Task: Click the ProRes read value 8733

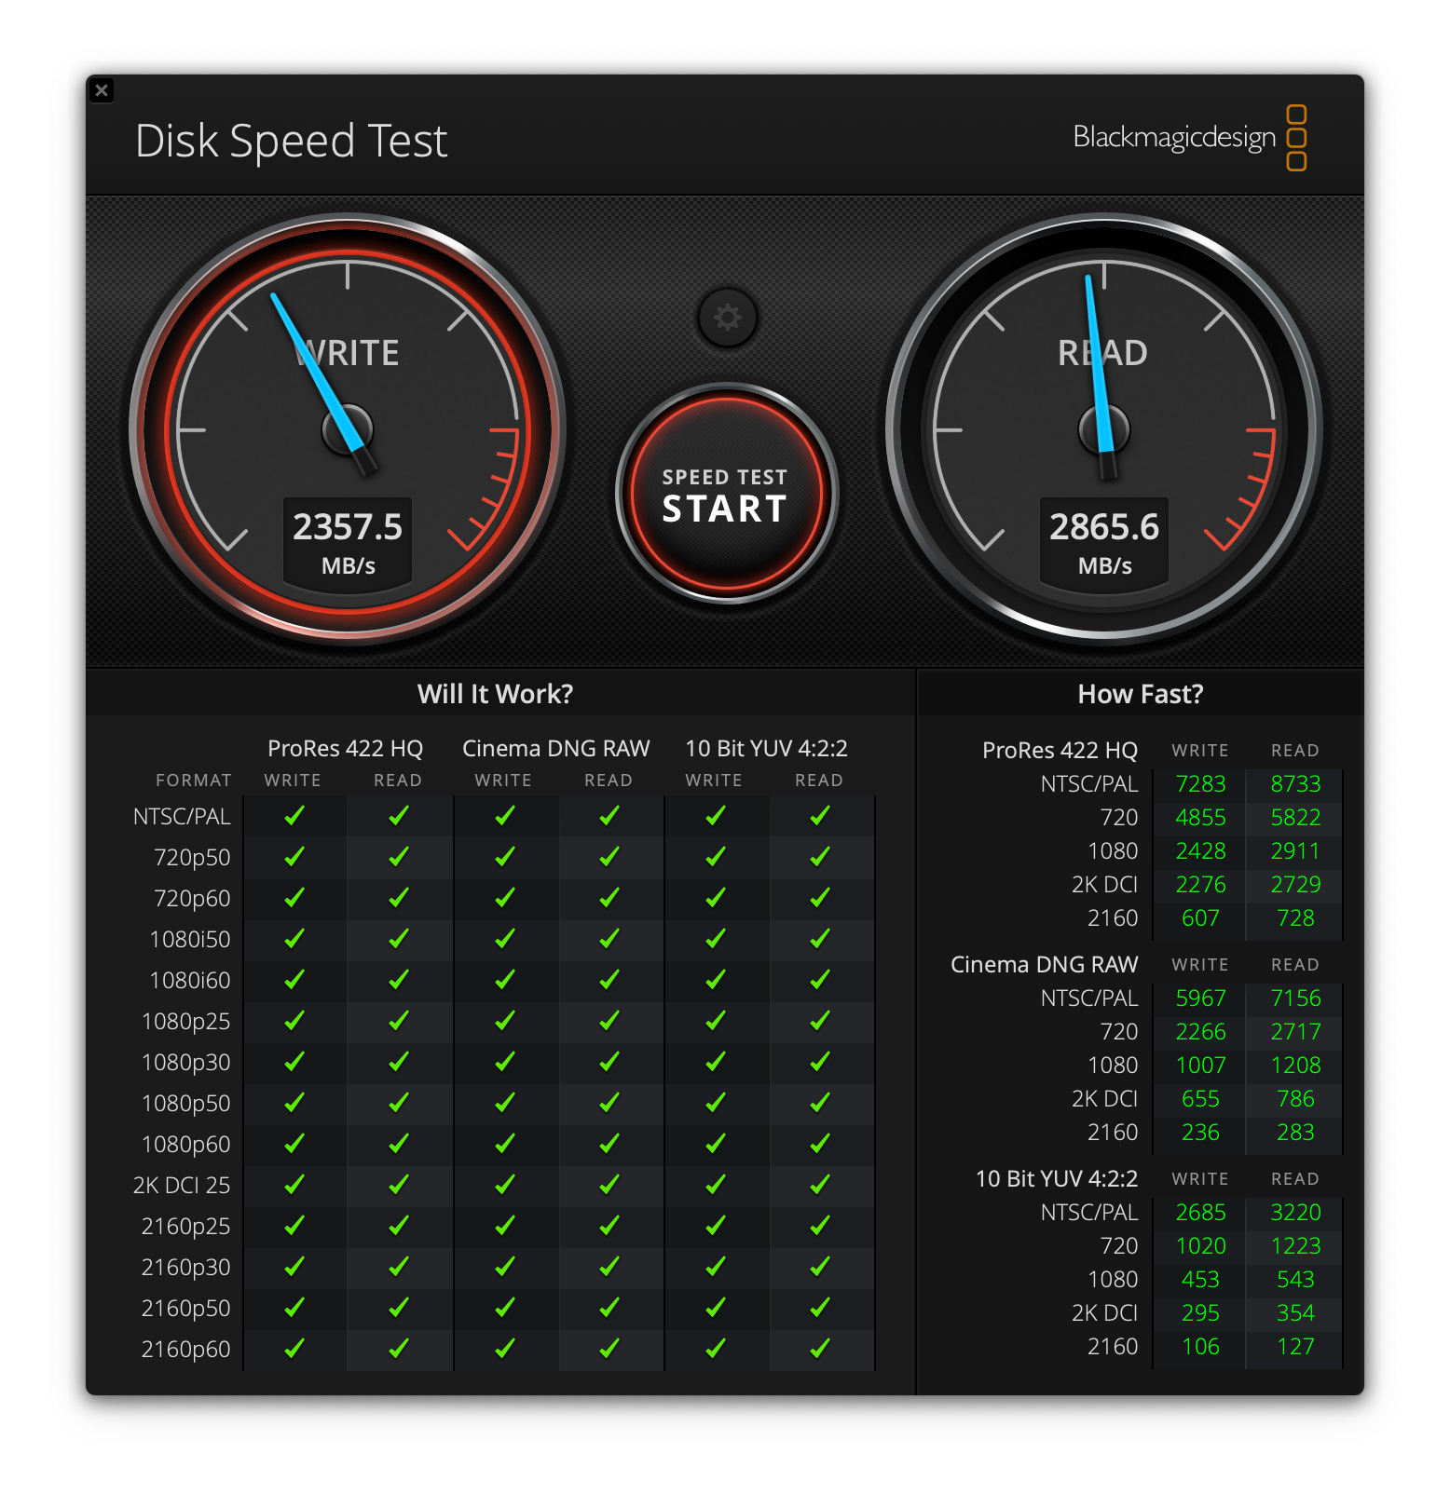Action: point(1295,784)
